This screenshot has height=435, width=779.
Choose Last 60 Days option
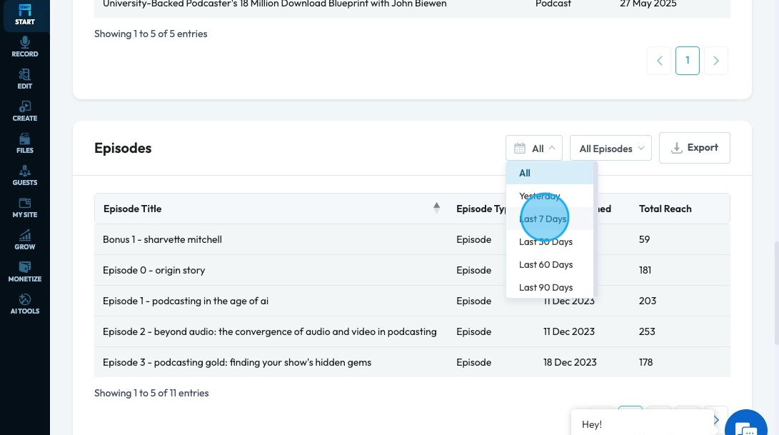pyautogui.click(x=546, y=265)
